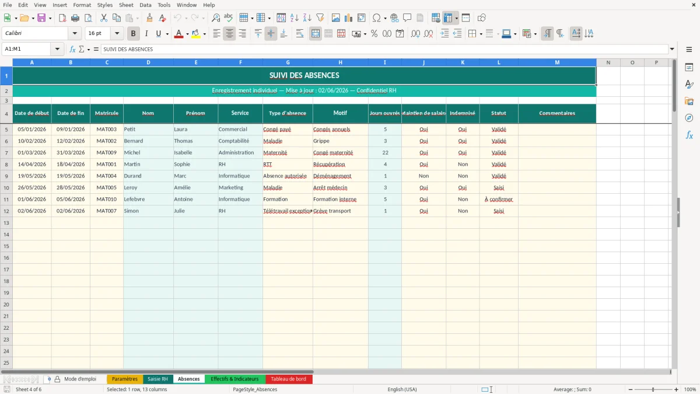
Task: Click the Background Color yellow swatch
Action: click(x=195, y=34)
